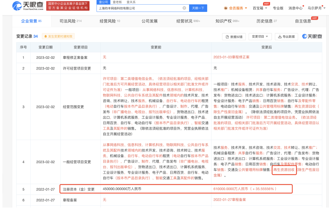The height and width of the screenshot is (213, 329).
Task: Open the 公司发展 tab
Action: (x=149, y=21)
